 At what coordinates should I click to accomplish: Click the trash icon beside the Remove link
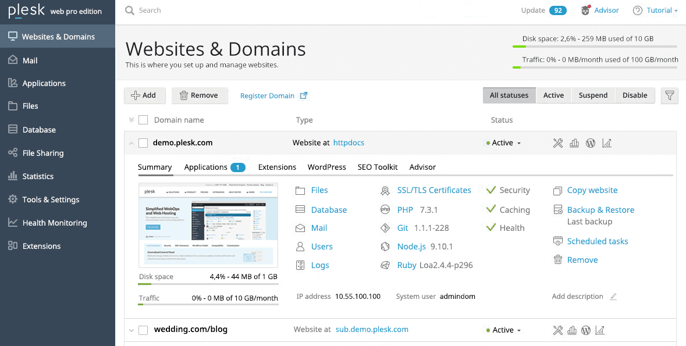(x=558, y=260)
